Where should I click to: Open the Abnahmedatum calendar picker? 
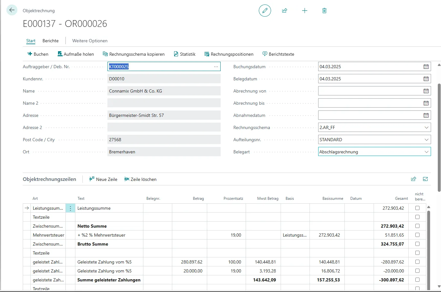tap(426, 115)
